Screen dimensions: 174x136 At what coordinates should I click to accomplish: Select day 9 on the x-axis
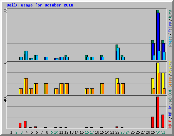(x=52, y=132)
